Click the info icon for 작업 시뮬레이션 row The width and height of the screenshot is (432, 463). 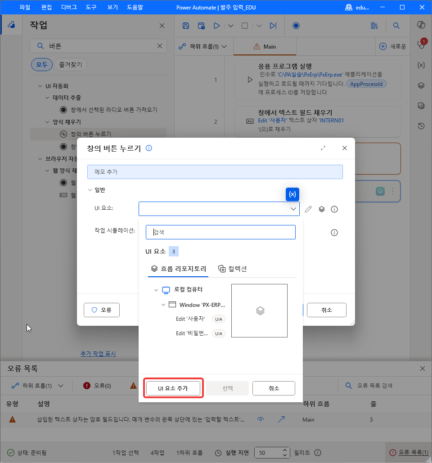tap(334, 233)
